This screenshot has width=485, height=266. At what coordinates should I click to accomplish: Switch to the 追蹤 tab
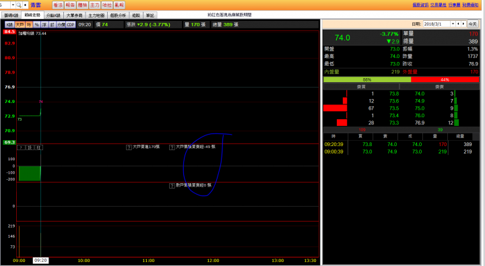pos(136,15)
